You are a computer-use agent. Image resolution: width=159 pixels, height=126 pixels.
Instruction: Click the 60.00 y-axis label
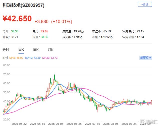click(x=7, y=83)
